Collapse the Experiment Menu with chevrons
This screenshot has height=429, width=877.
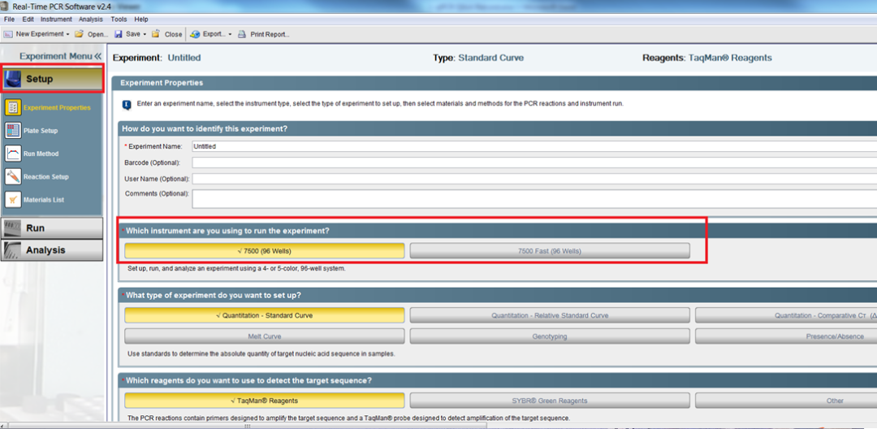[x=98, y=57]
